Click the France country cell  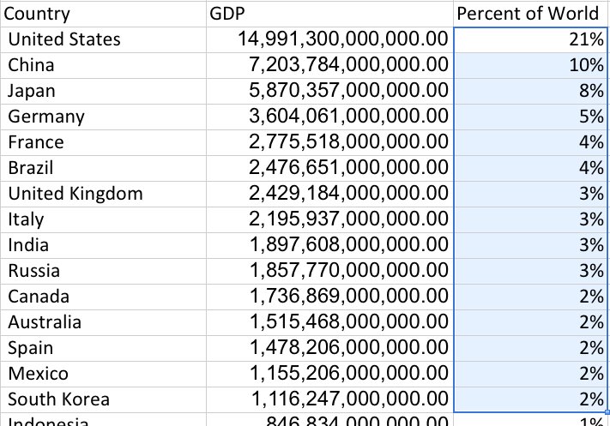click(x=103, y=142)
